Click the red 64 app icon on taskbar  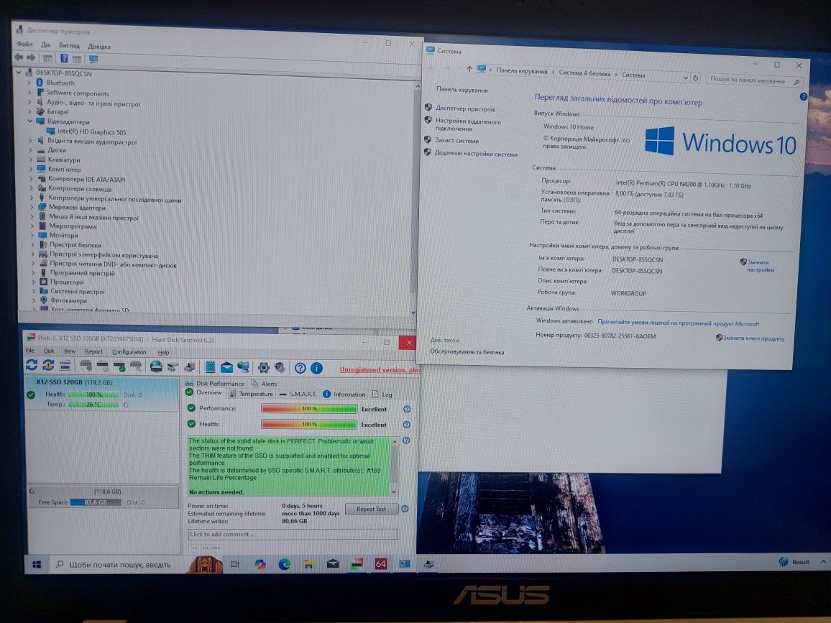[x=380, y=564]
